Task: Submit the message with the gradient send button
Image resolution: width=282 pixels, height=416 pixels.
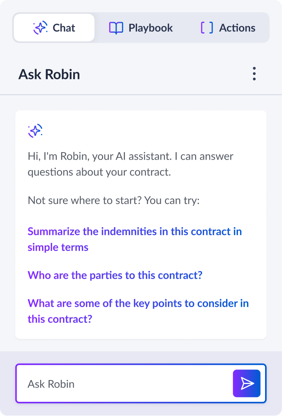Action: [247, 383]
